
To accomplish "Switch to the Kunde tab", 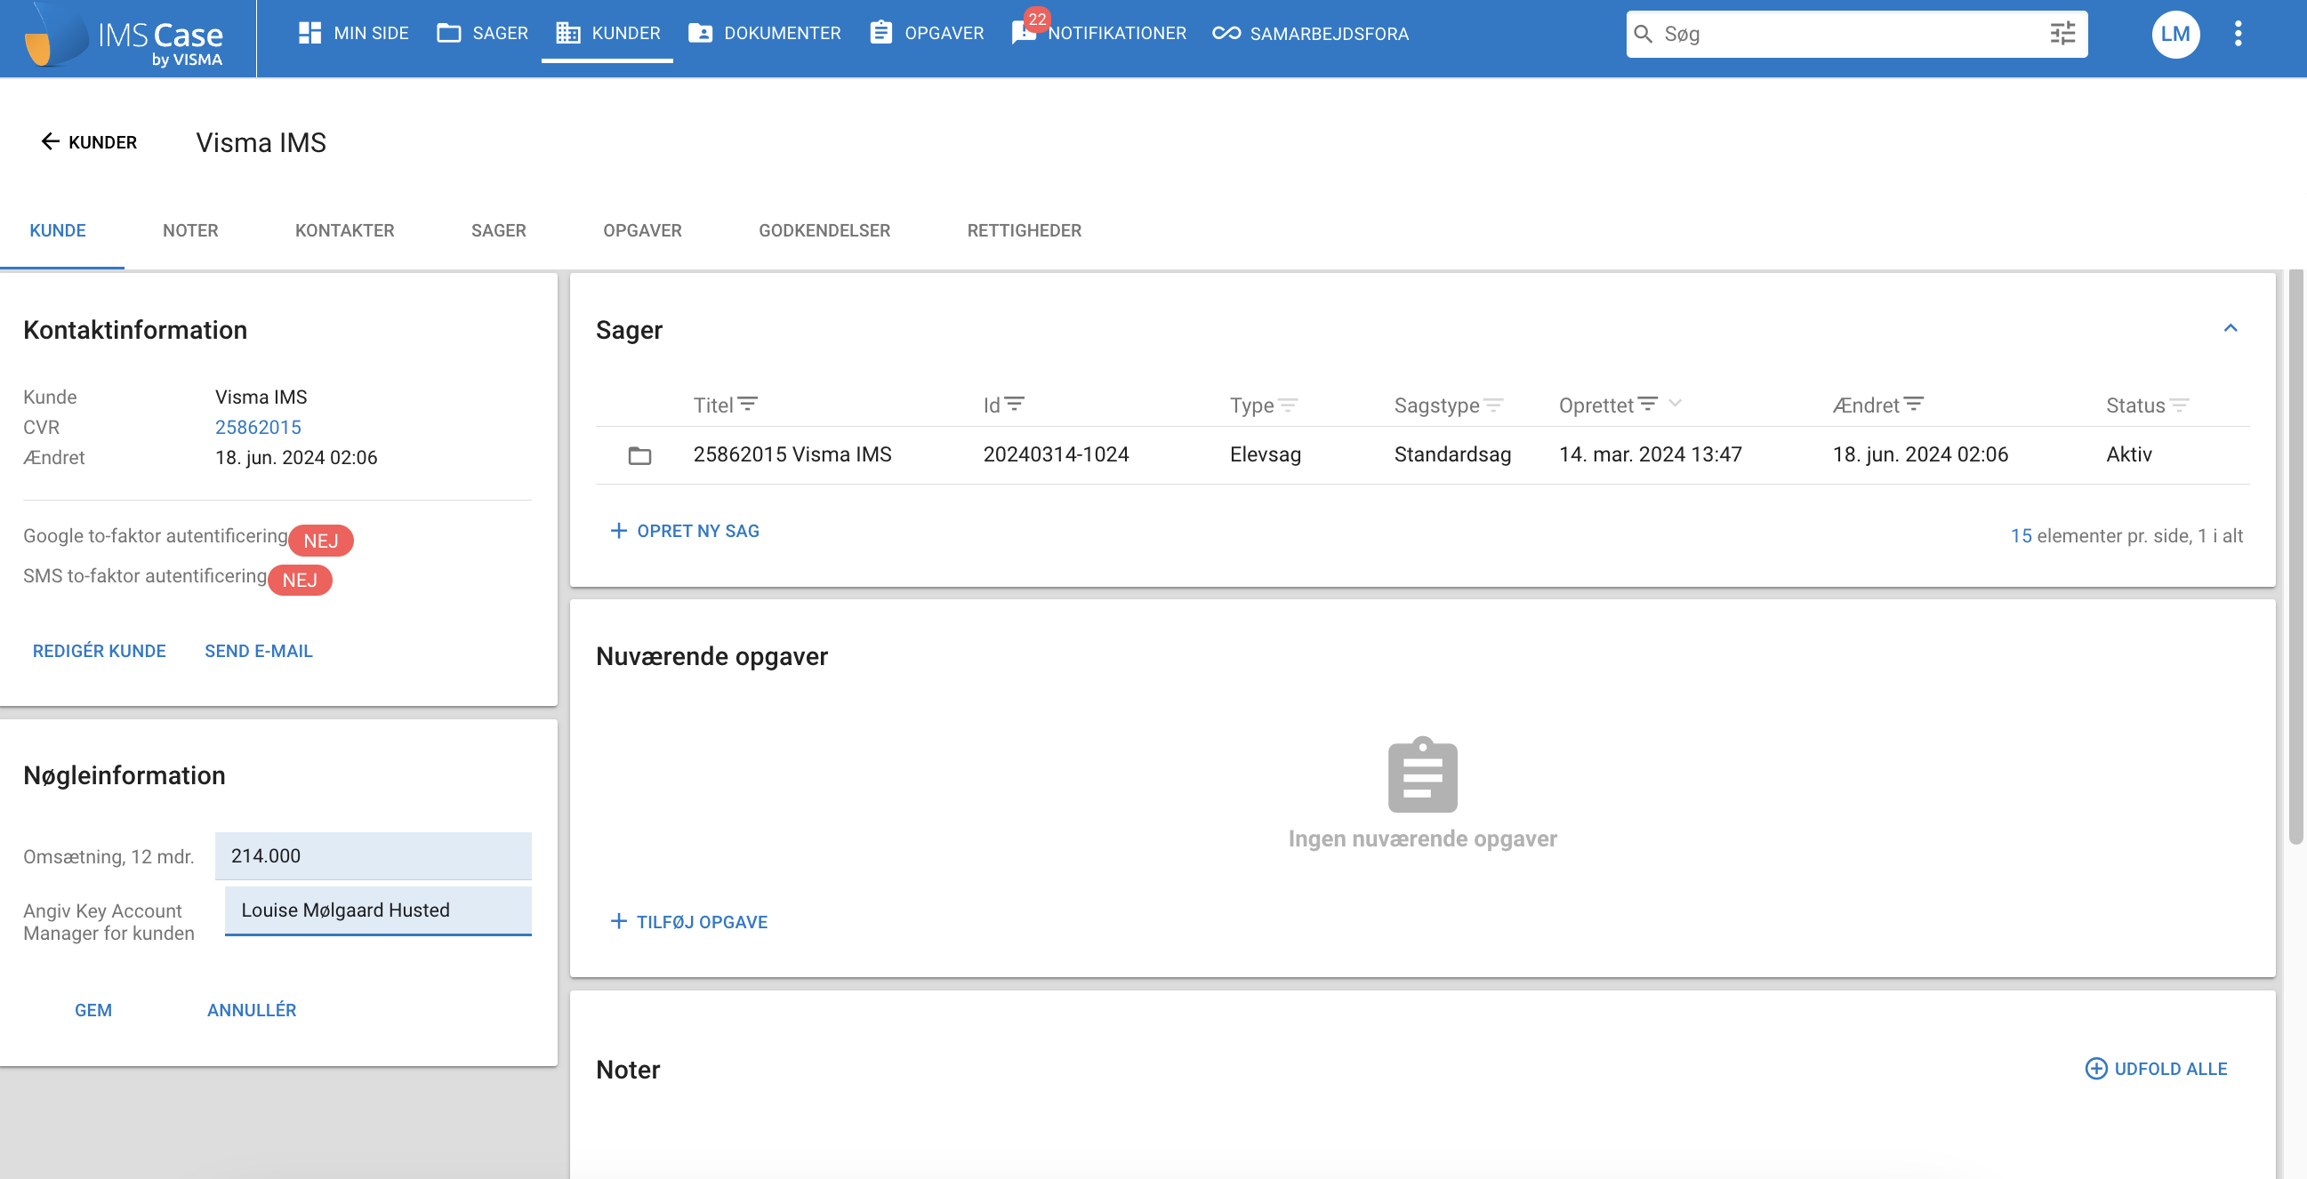I will [58, 231].
